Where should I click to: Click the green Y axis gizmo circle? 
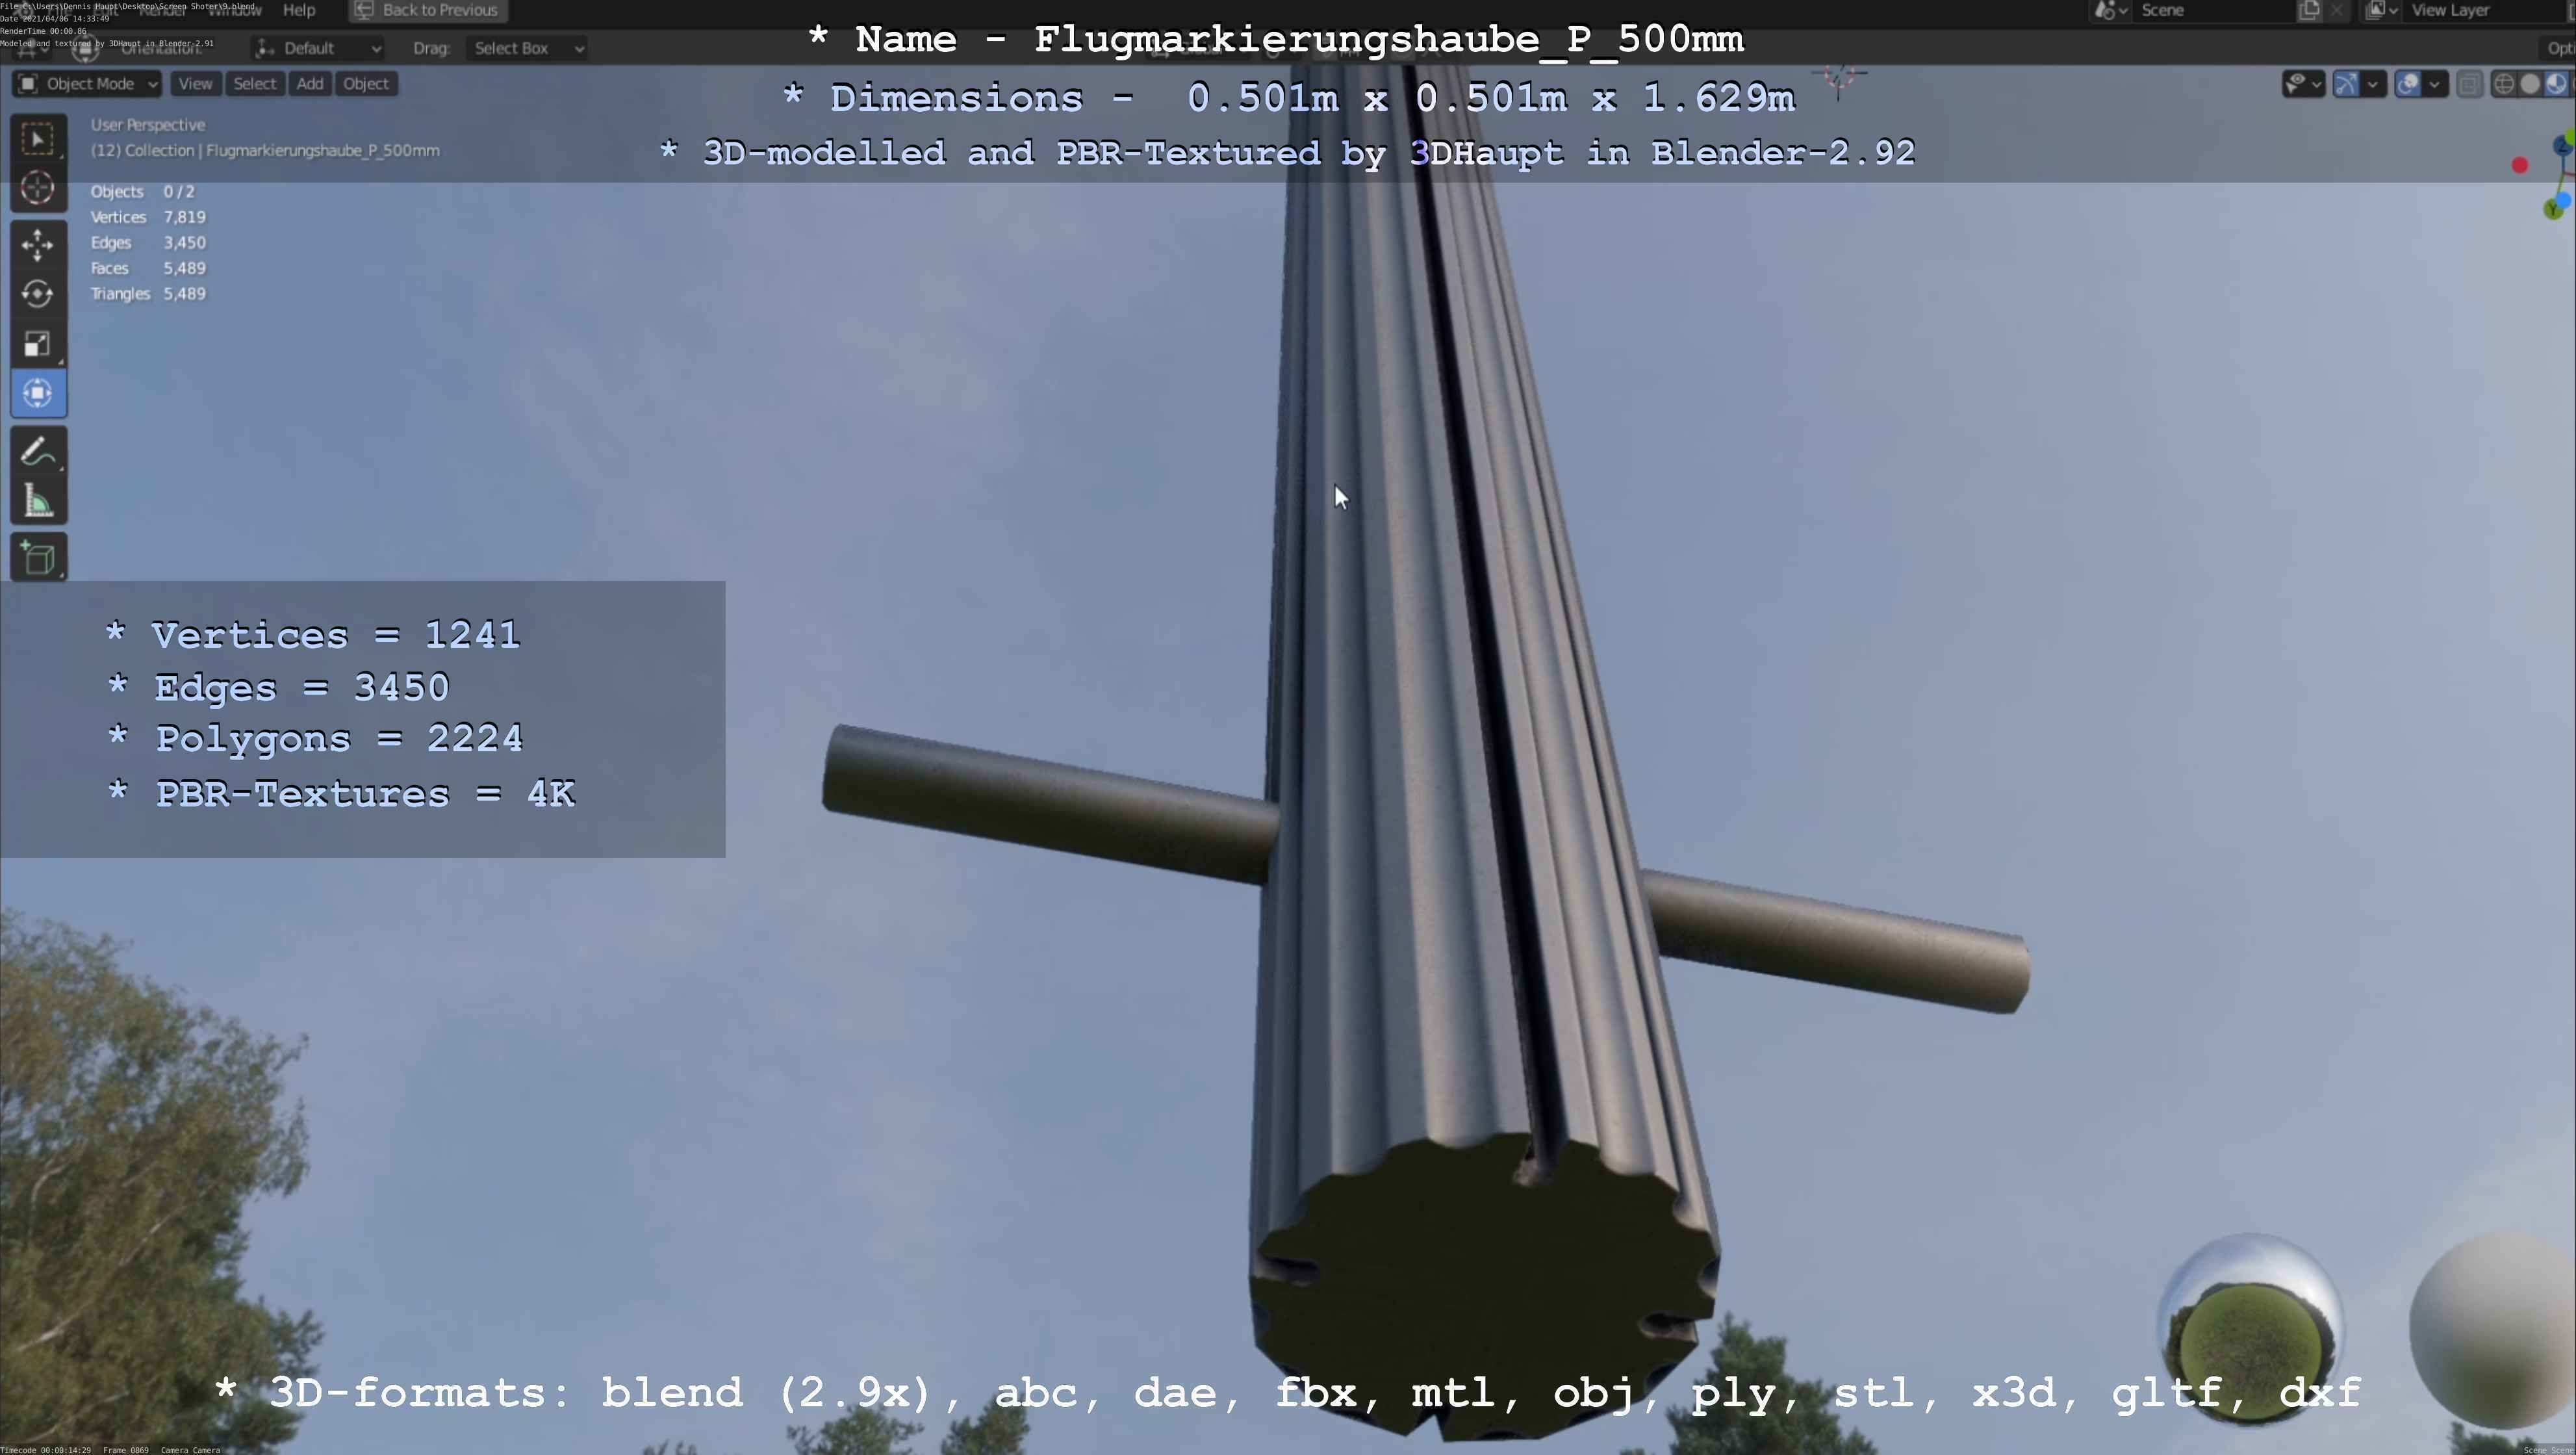click(2553, 208)
